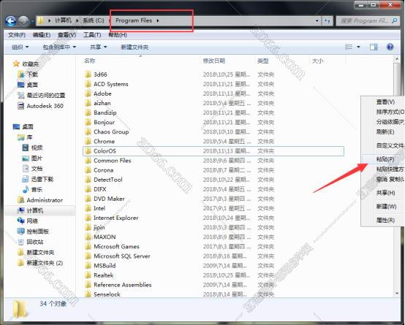Select 最近访问的位置 in favorites
This screenshot has height=325, width=405.
click(46, 95)
